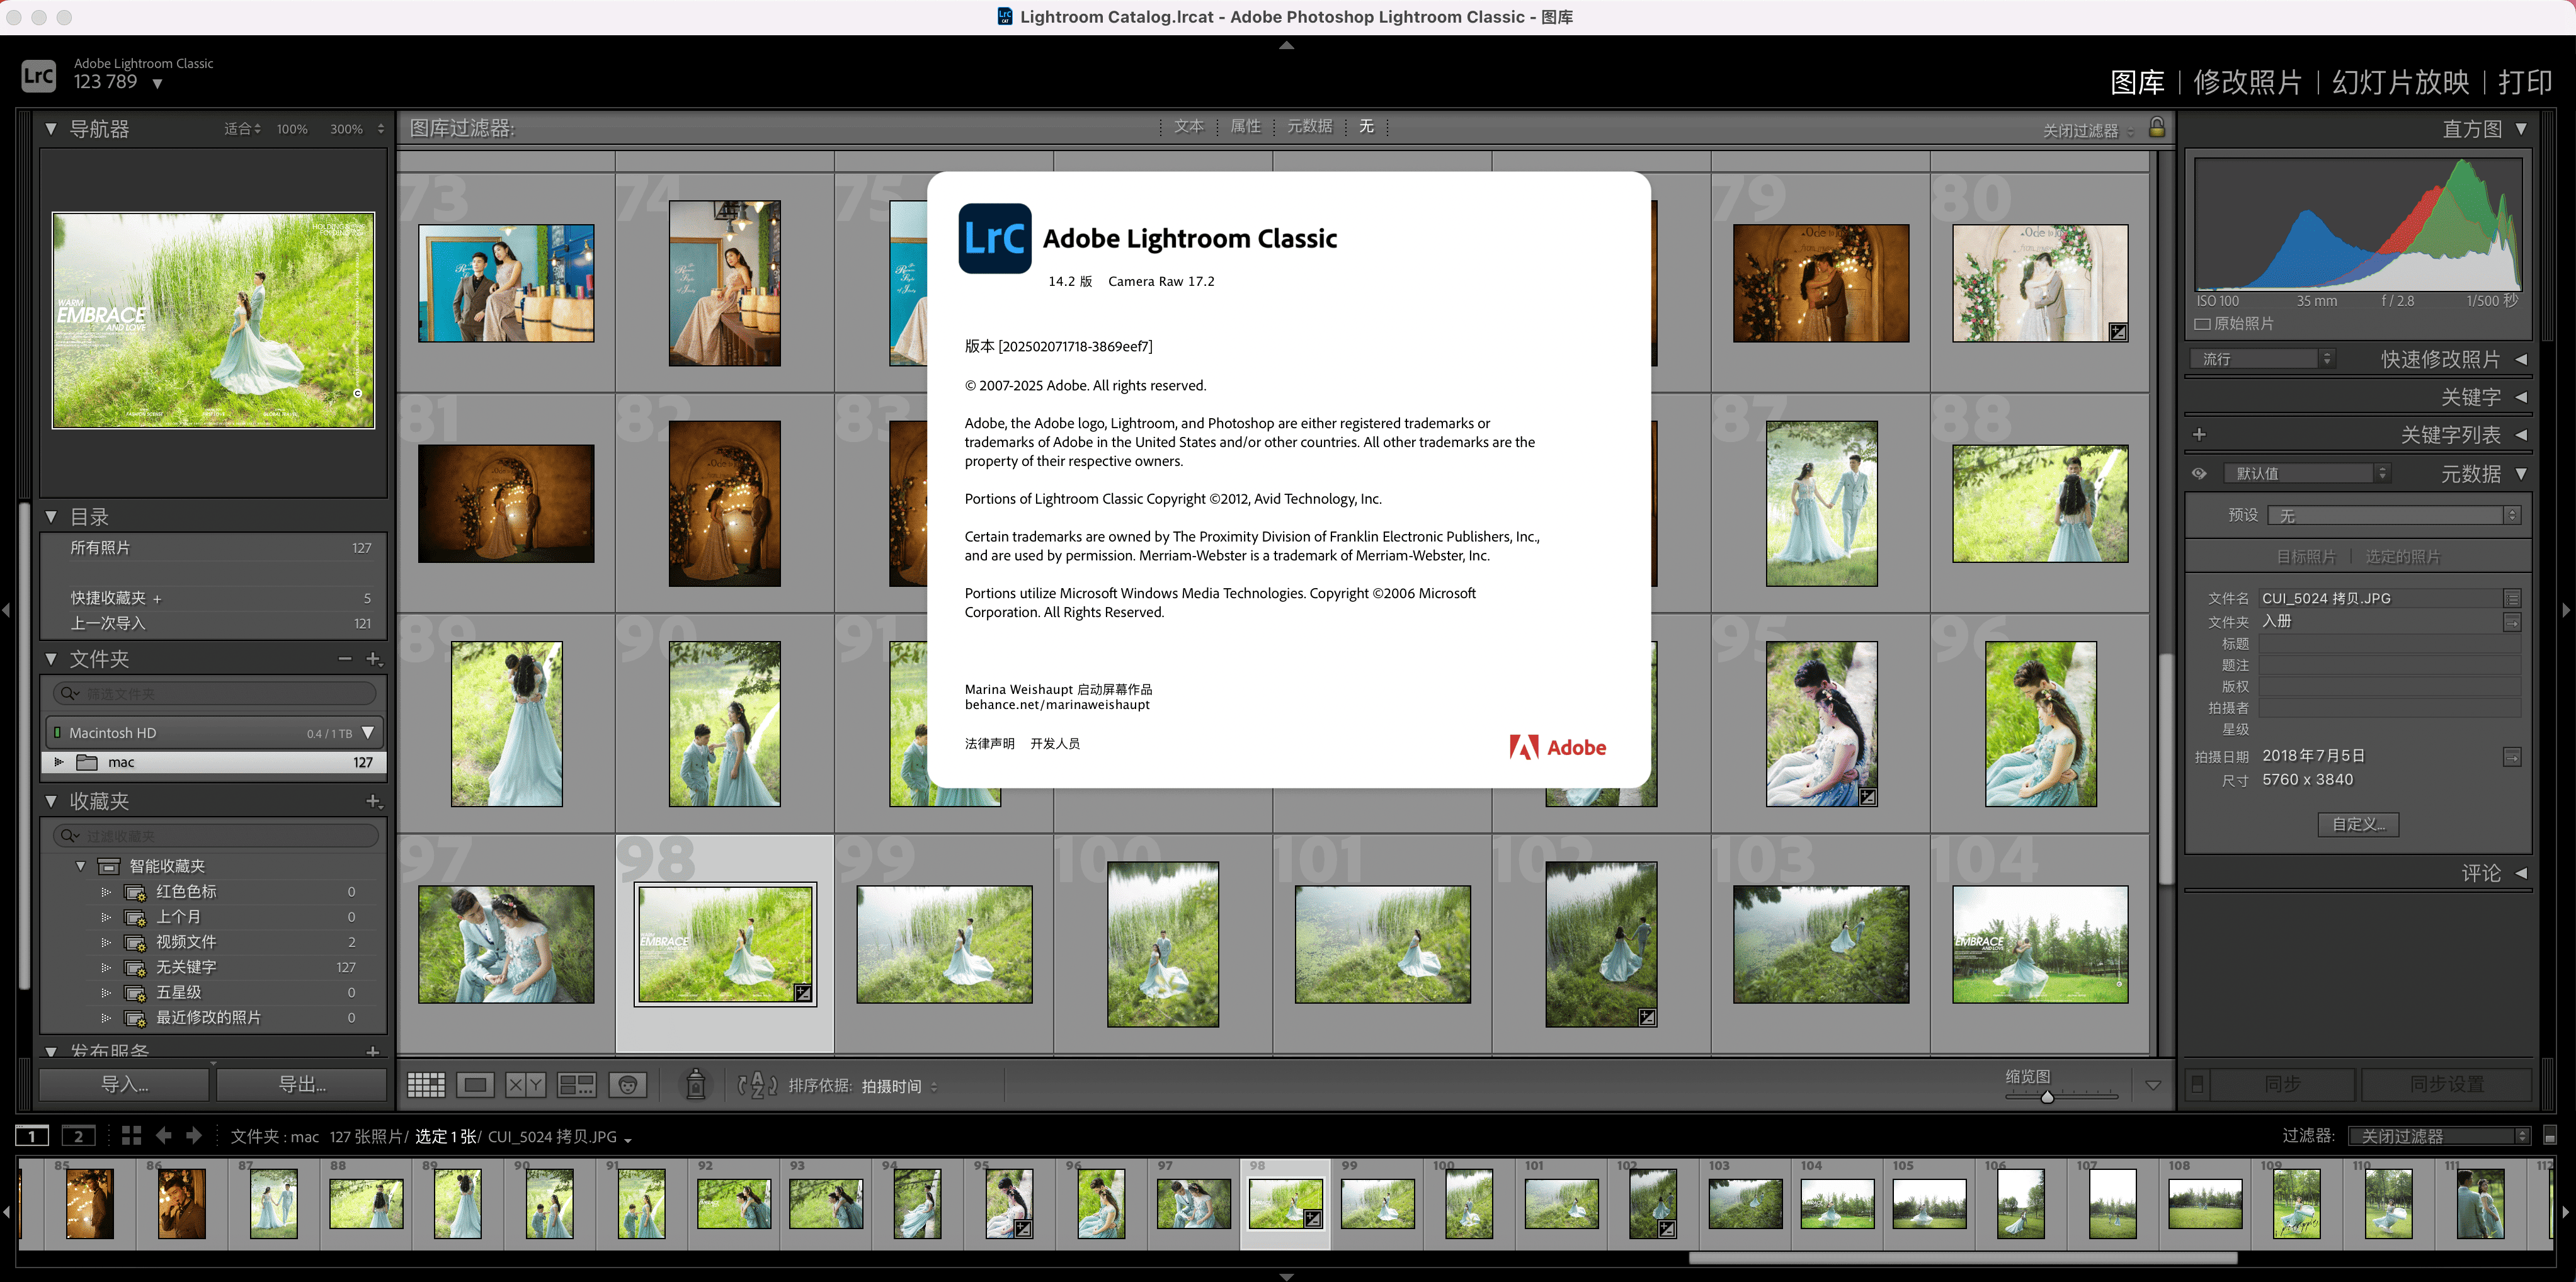
Task: Toggle the metadata eye visibility icon
Action: [x=2199, y=474]
